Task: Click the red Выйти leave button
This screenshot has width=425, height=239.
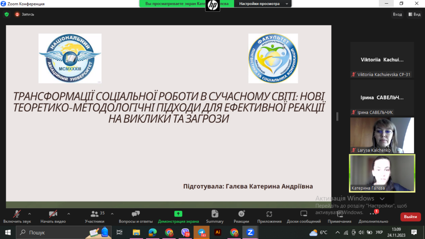Action: point(410,217)
